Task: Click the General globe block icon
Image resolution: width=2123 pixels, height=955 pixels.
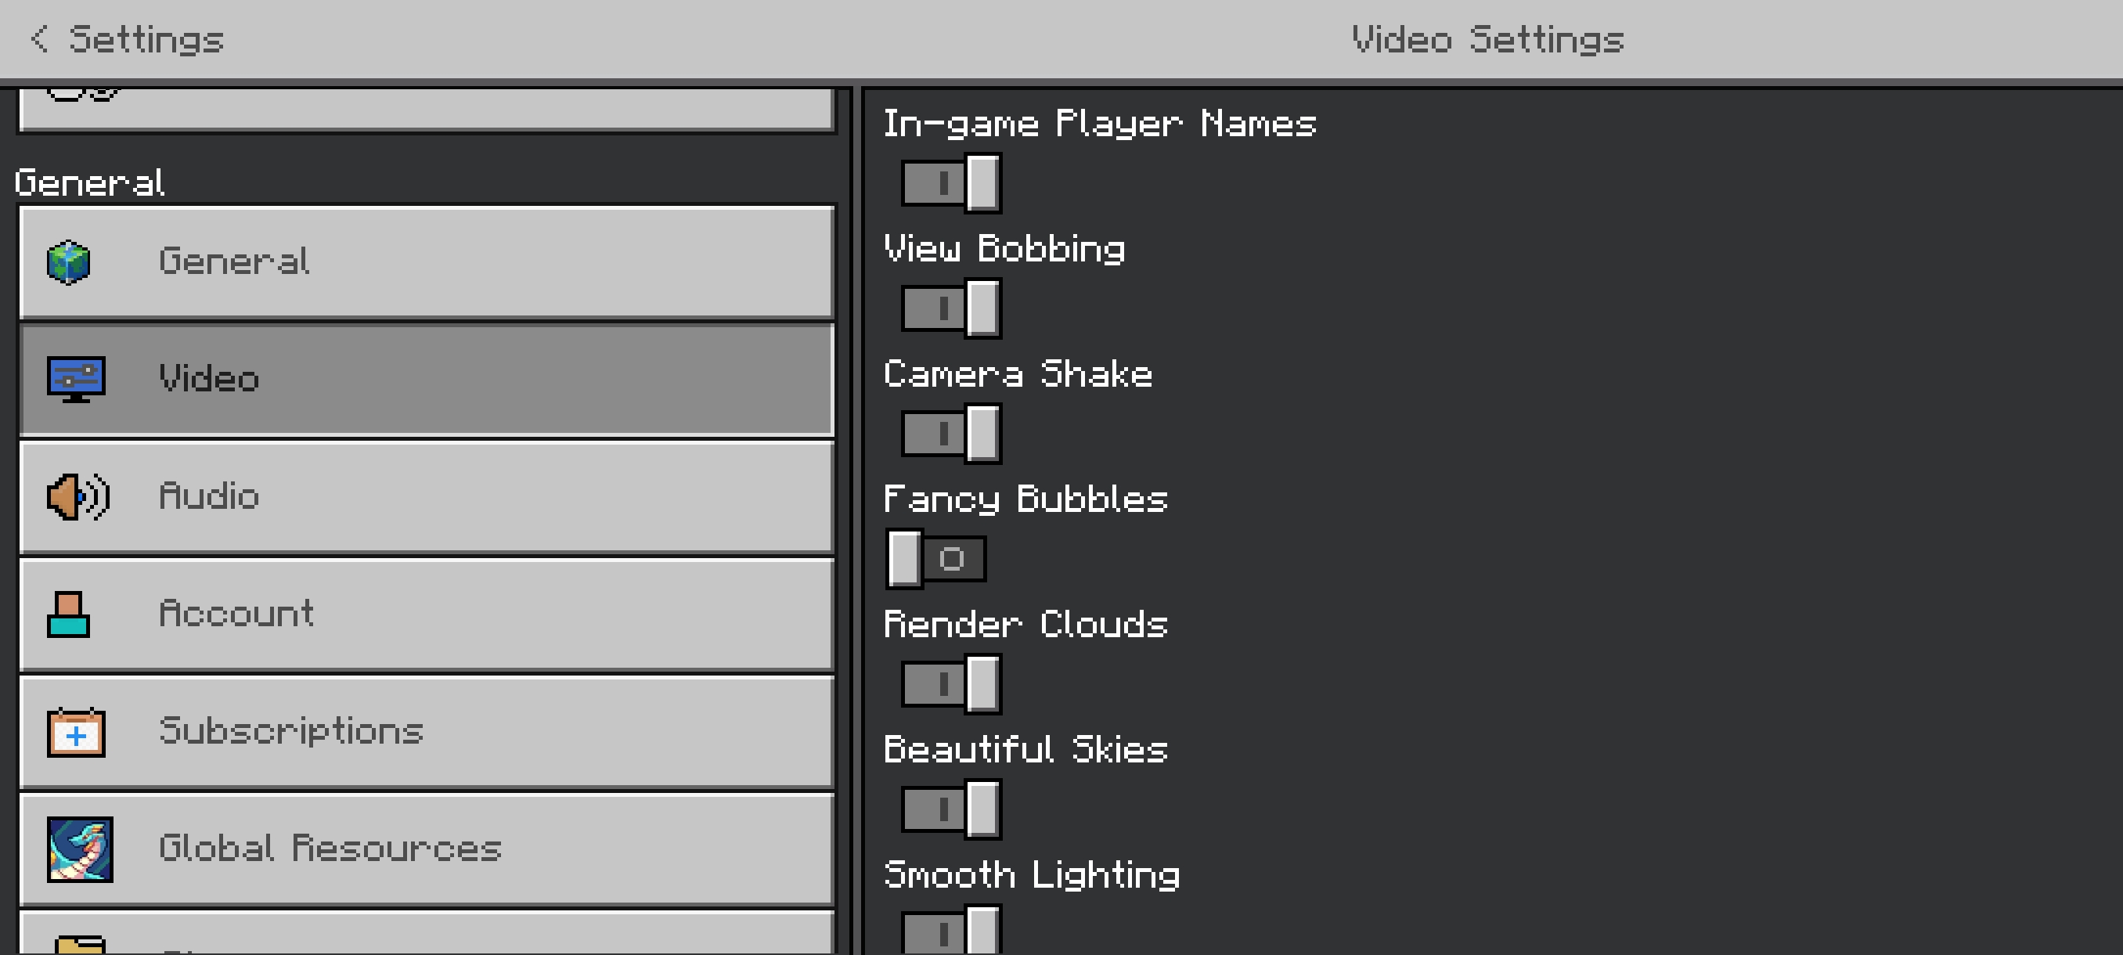Action: [68, 262]
